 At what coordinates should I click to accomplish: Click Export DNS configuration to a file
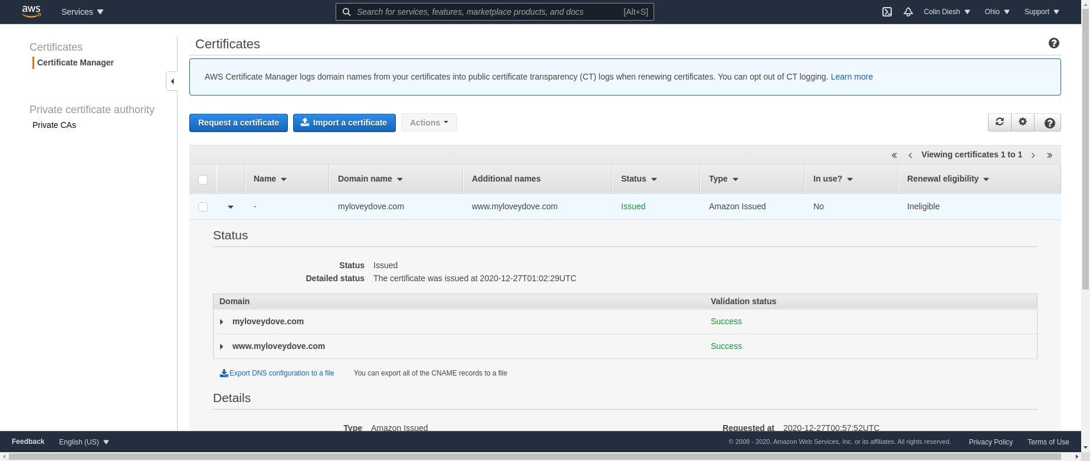point(277,373)
